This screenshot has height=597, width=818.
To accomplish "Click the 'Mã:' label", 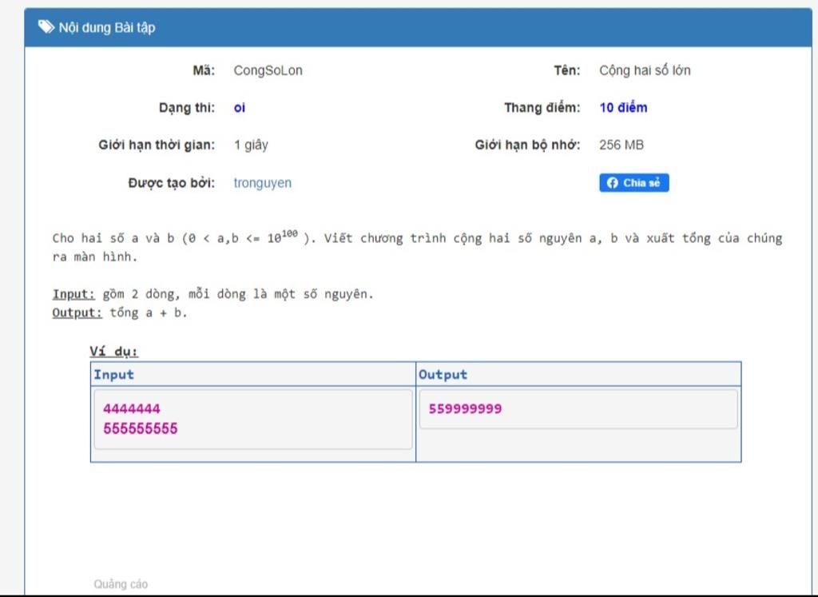I will pos(204,70).
